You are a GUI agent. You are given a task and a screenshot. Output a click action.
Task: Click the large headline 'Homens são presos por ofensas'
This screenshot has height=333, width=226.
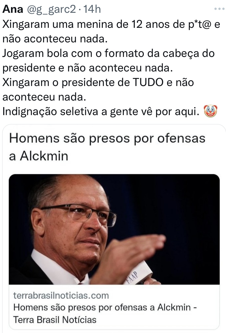pyautogui.click(x=107, y=138)
